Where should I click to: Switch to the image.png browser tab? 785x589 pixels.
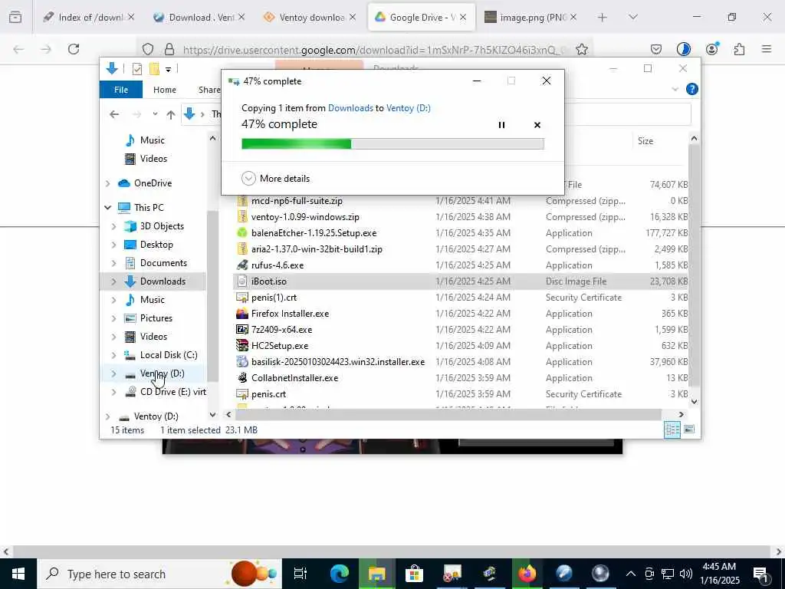(530, 18)
